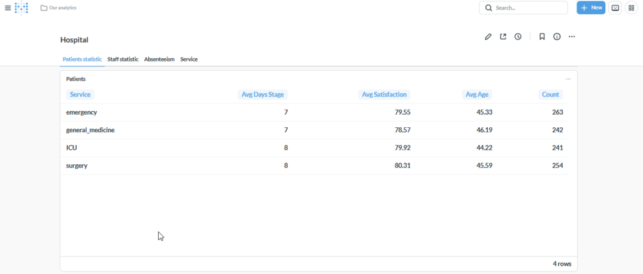The width and height of the screenshot is (643, 274).
Task: Edit dashboard with pencil icon
Action: [x=488, y=37]
